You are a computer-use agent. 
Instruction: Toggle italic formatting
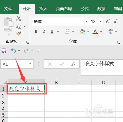(x=44, y=31)
